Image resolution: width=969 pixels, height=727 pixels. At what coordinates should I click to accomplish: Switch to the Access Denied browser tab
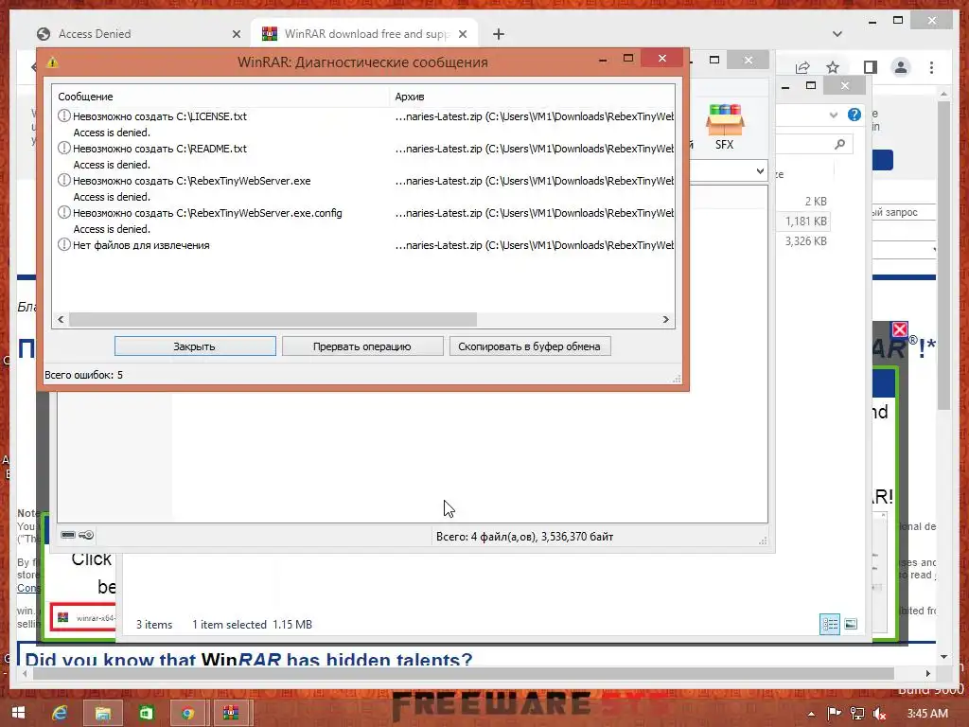[x=137, y=34]
